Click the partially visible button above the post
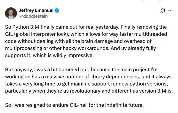The width and height of the screenshot is (178, 113). coord(152,1)
